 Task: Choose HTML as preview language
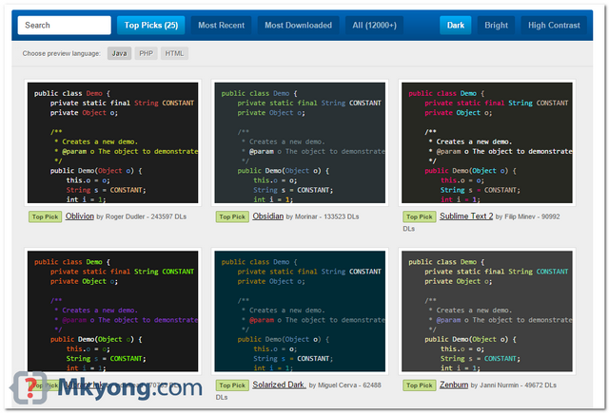pyautogui.click(x=174, y=53)
